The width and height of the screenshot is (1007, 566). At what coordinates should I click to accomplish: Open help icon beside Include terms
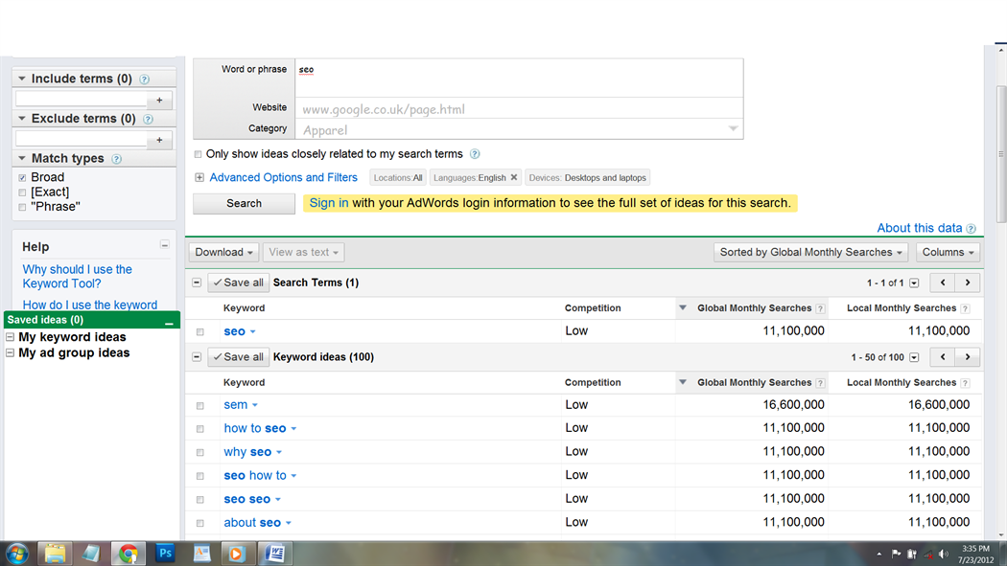point(145,79)
